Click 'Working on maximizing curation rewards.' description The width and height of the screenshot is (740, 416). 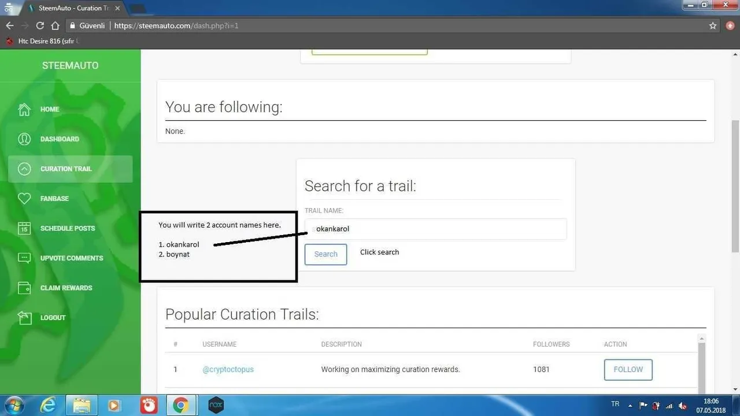click(x=390, y=369)
